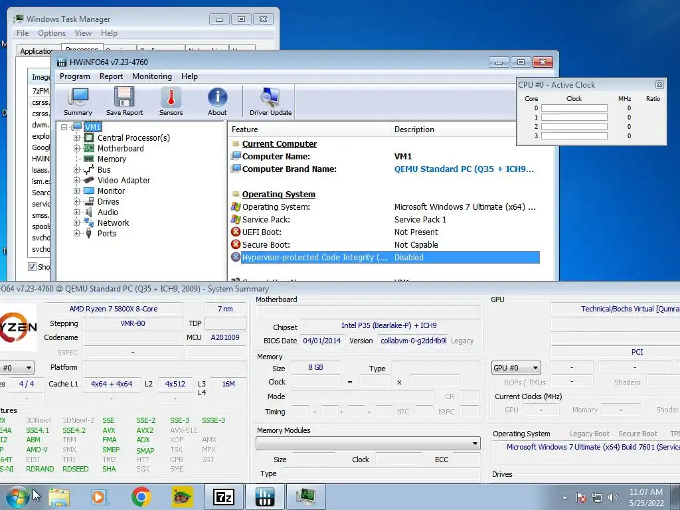Viewport: 680px width, 510px height.
Task: Open the View menu in Task Manager
Action: click(x=83, y=33)
